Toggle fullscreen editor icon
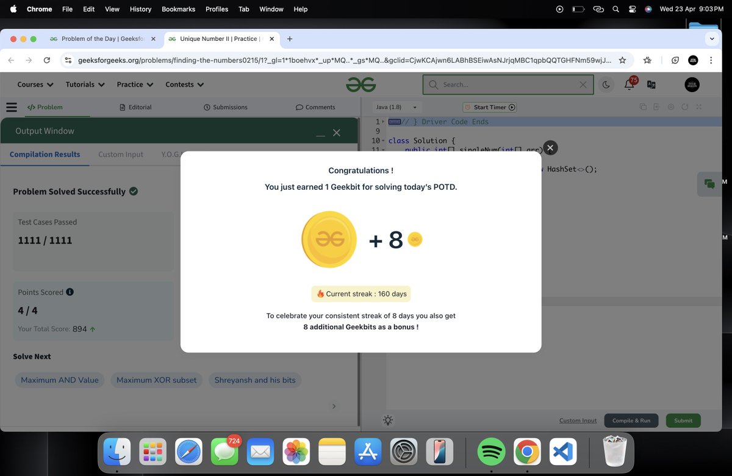This screenshot has width=732, height=476. (698, 107)
